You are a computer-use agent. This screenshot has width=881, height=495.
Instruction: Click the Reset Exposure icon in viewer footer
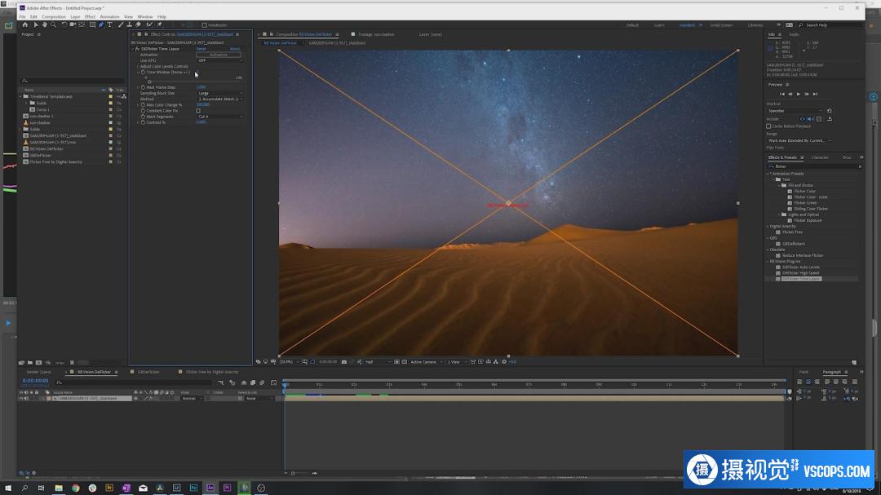coord(504,362)
